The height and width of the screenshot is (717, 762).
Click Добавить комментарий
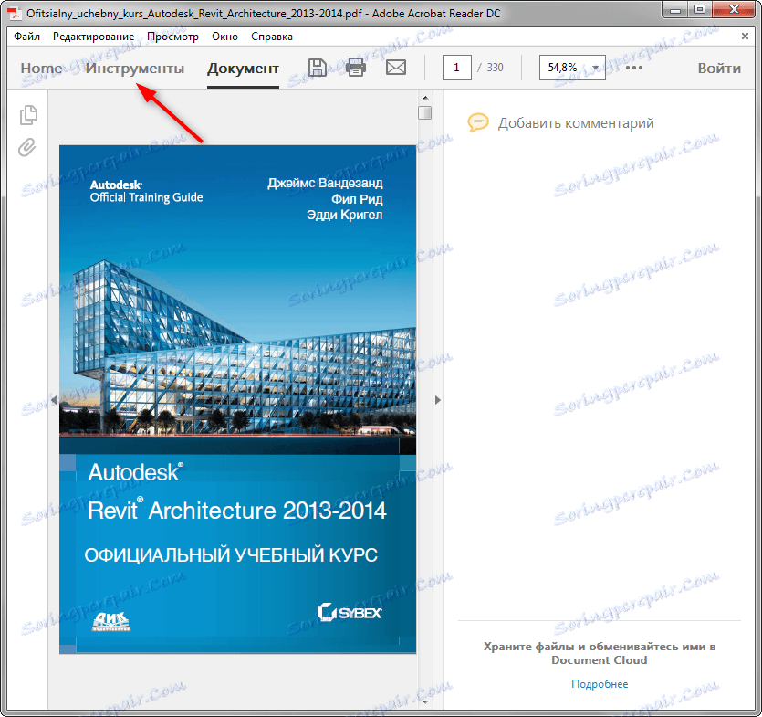(576, 123)
